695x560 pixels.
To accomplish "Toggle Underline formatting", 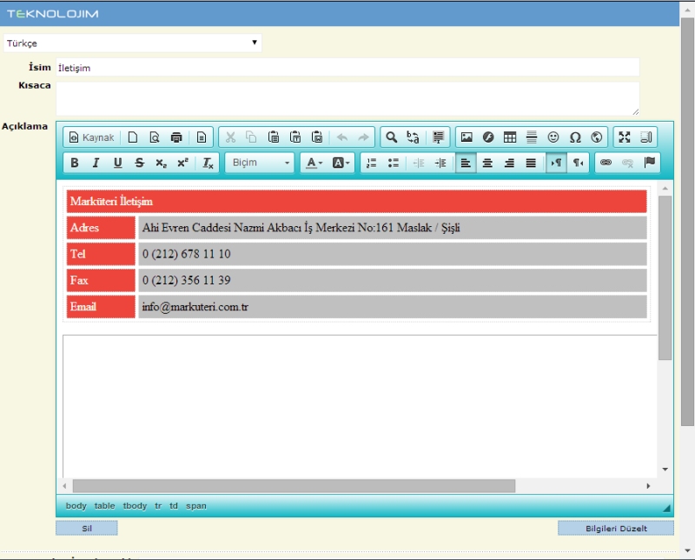I will pos(117,163).
